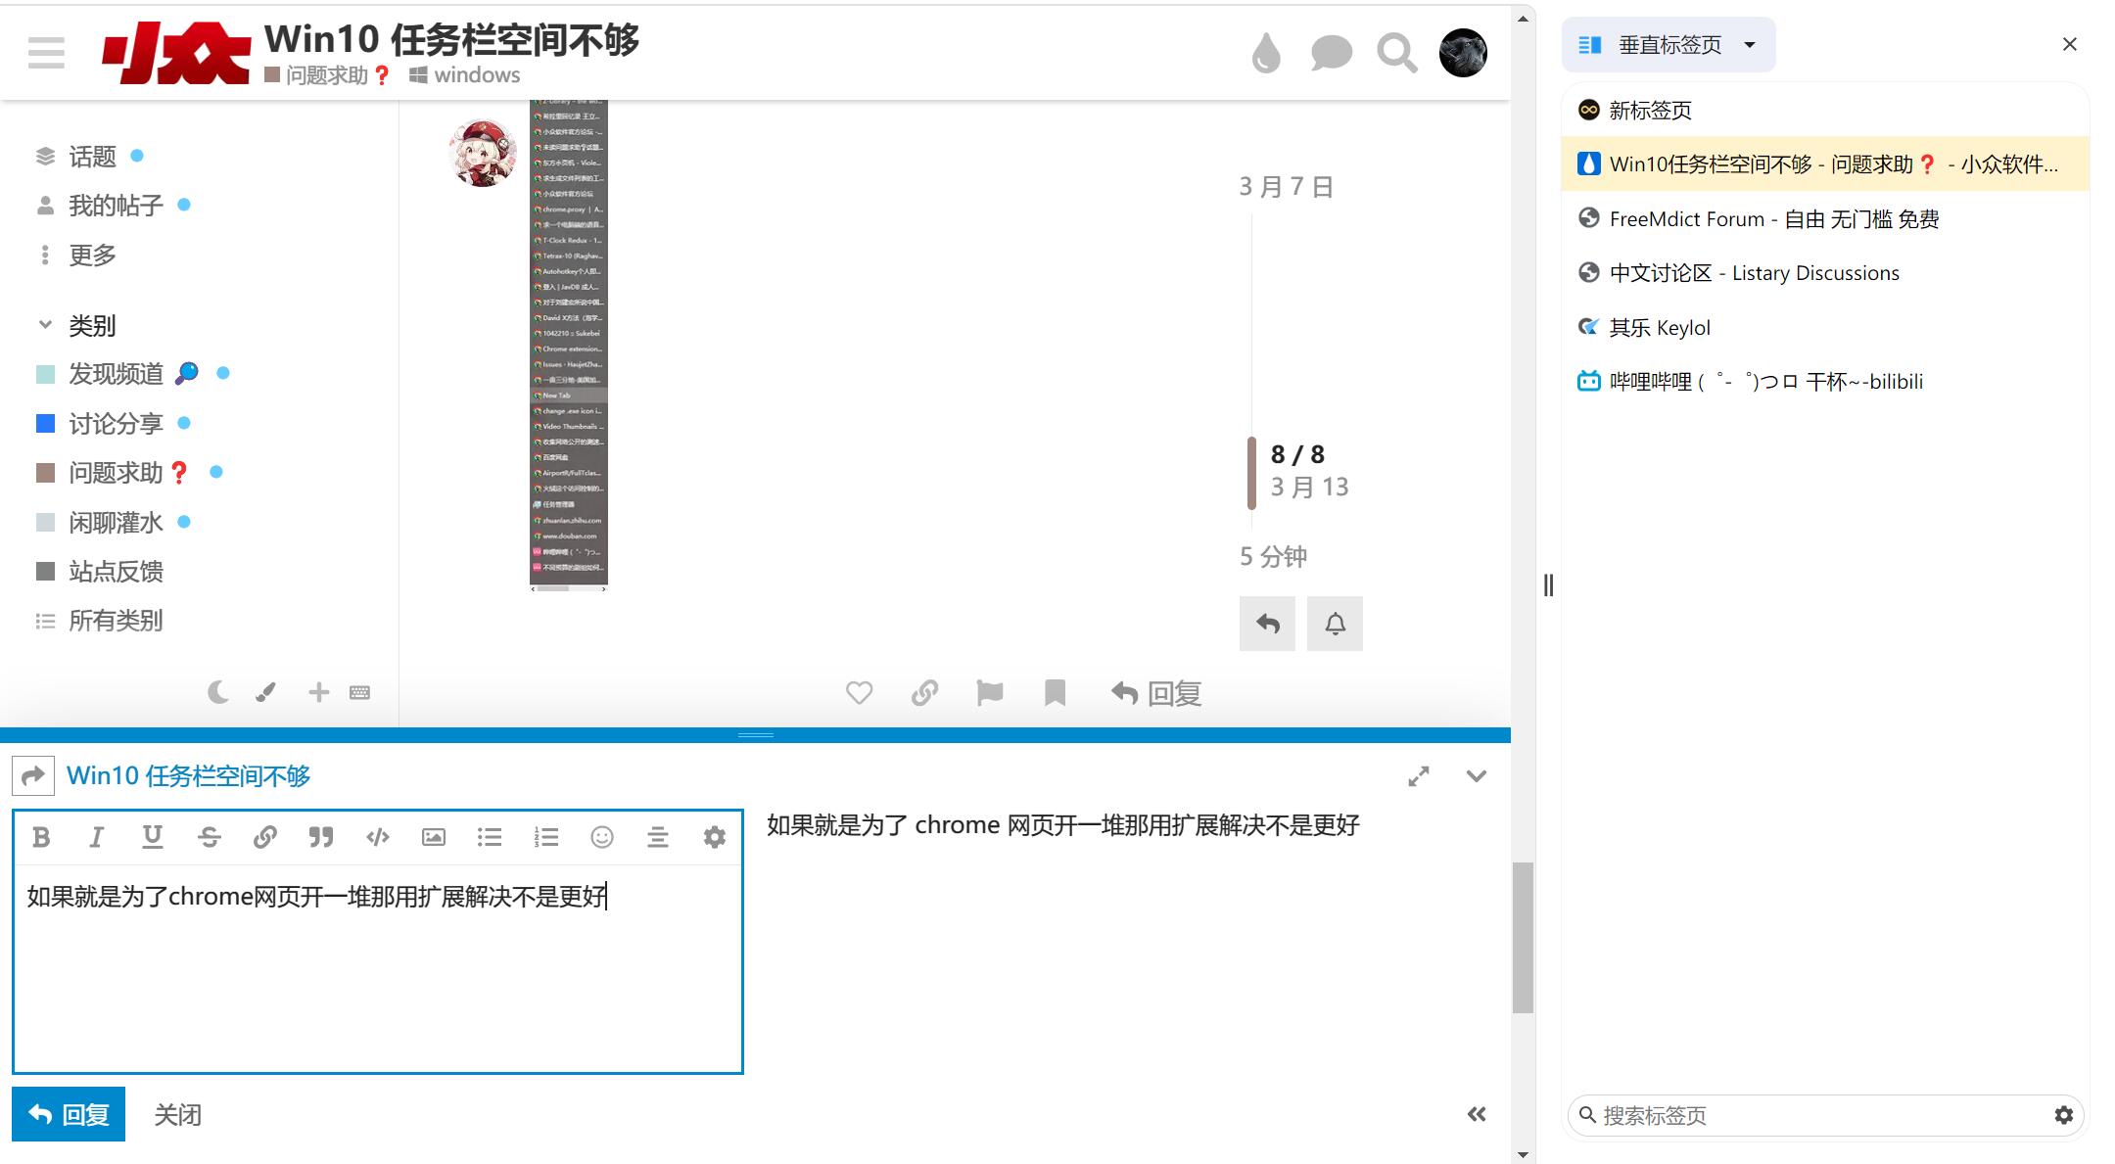Apply strikethrough formatting in the editor
This screenshot has width=2115, height=1164.
tap(209, 837)
